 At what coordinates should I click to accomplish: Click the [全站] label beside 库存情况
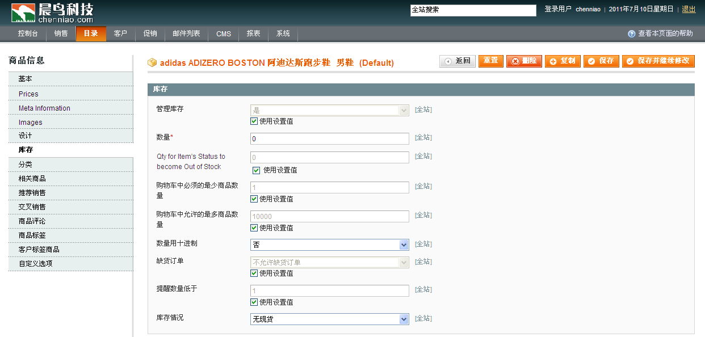[x=423, y=318]
